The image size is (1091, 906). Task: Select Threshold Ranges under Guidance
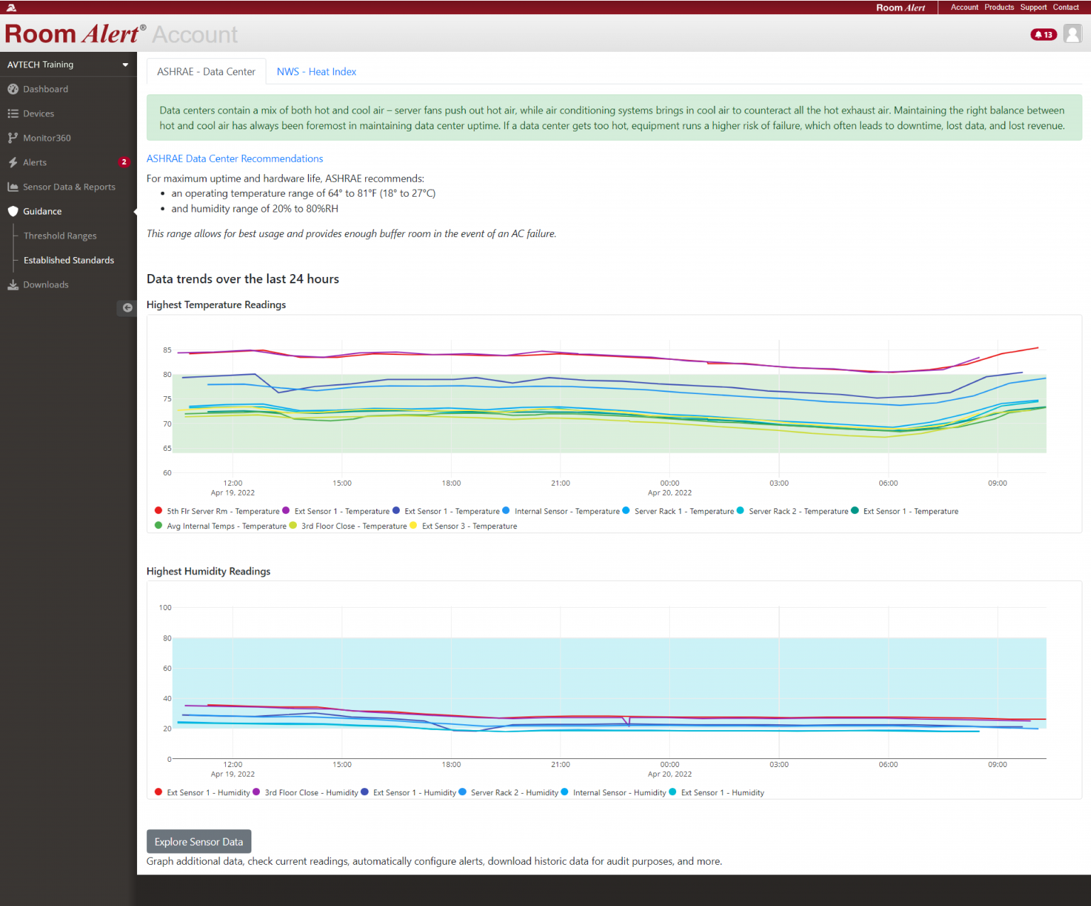click(x=60, y=235)
